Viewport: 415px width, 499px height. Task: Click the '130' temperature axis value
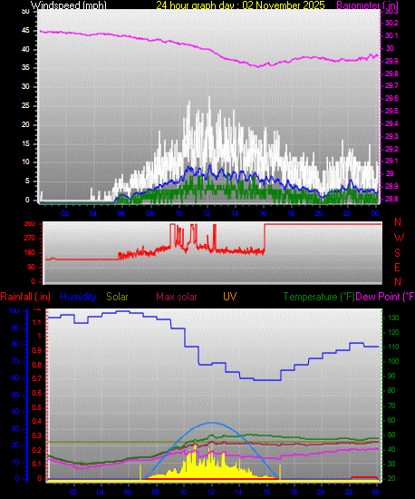393,318
